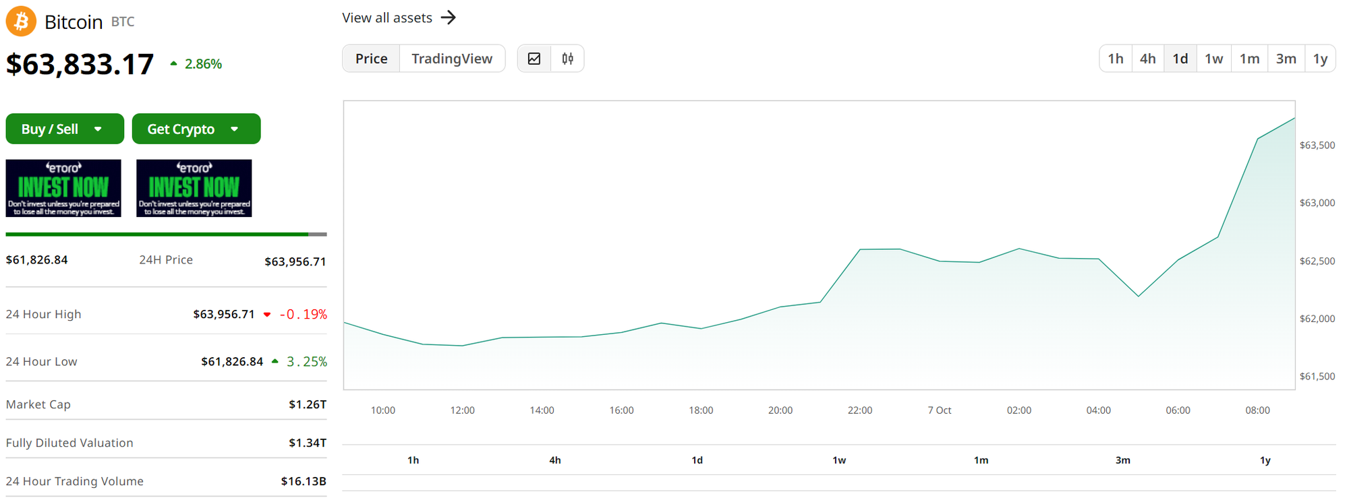Open the View all assets link
The image size is (1349, 502).
pyautogui.click(x=387, y=18)
